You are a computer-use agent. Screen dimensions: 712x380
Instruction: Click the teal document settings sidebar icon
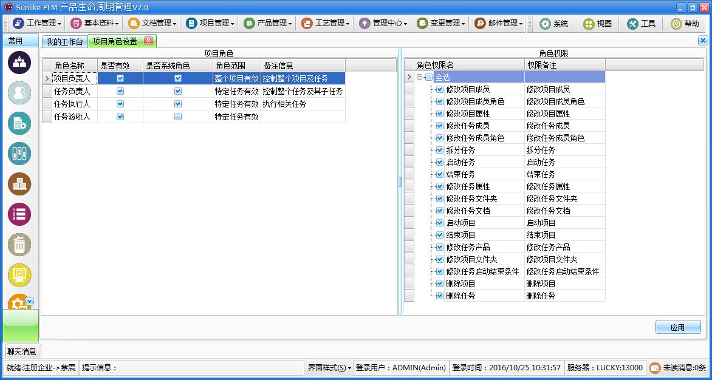click(x=19, y=123)
